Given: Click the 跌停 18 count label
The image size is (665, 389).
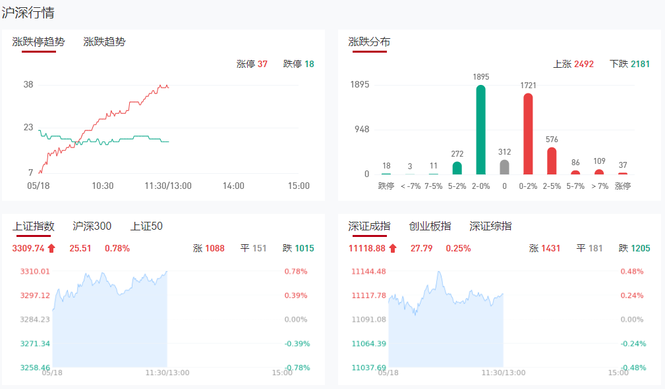Looking at the screenshot, I should tap(299, 64).
